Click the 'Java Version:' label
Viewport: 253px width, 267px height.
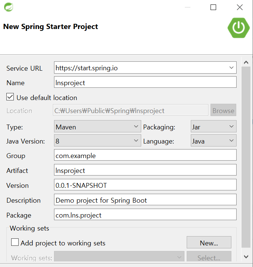coord(26,141)
